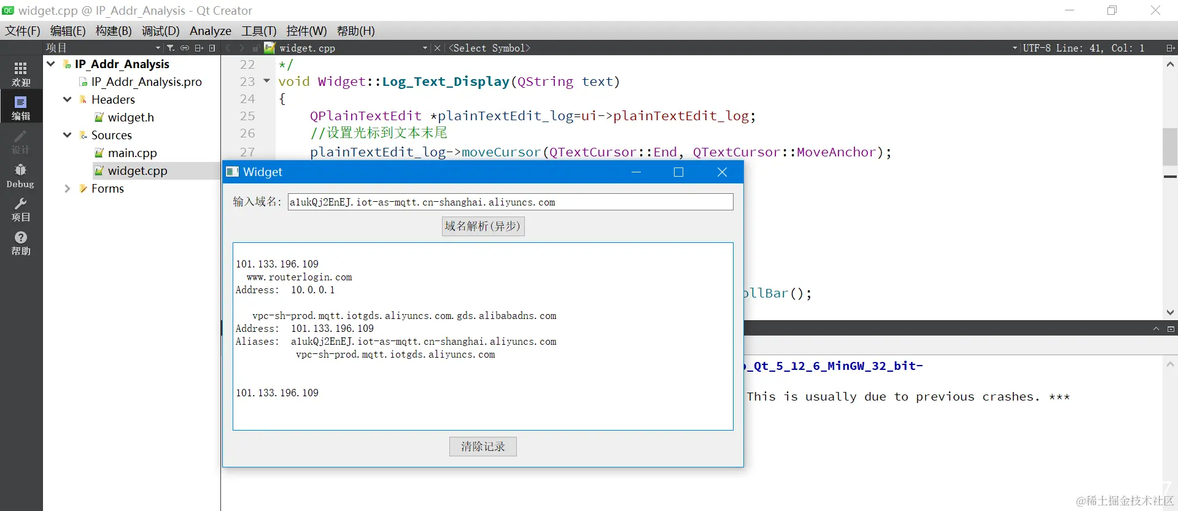Click the go back arrow in editor toolbar

coord(228,48)
